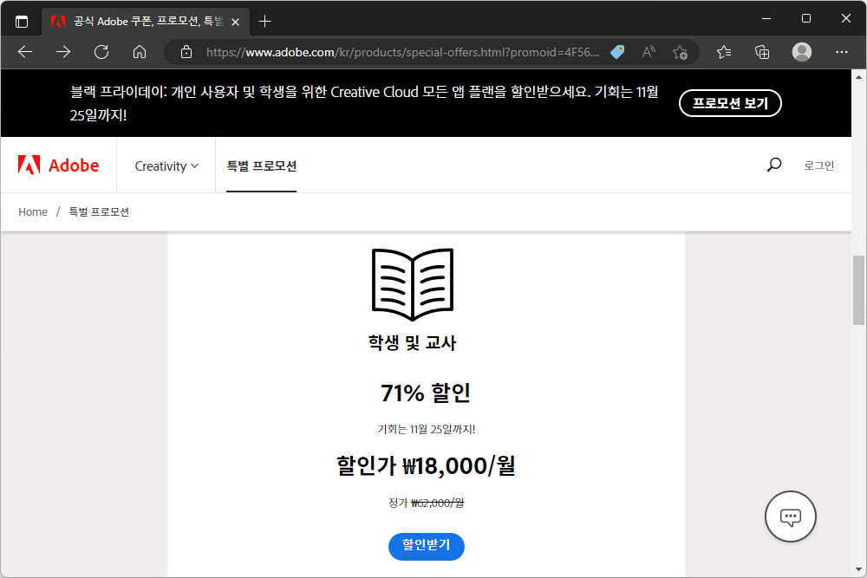Open the Adobe site search

coord(774,165)
